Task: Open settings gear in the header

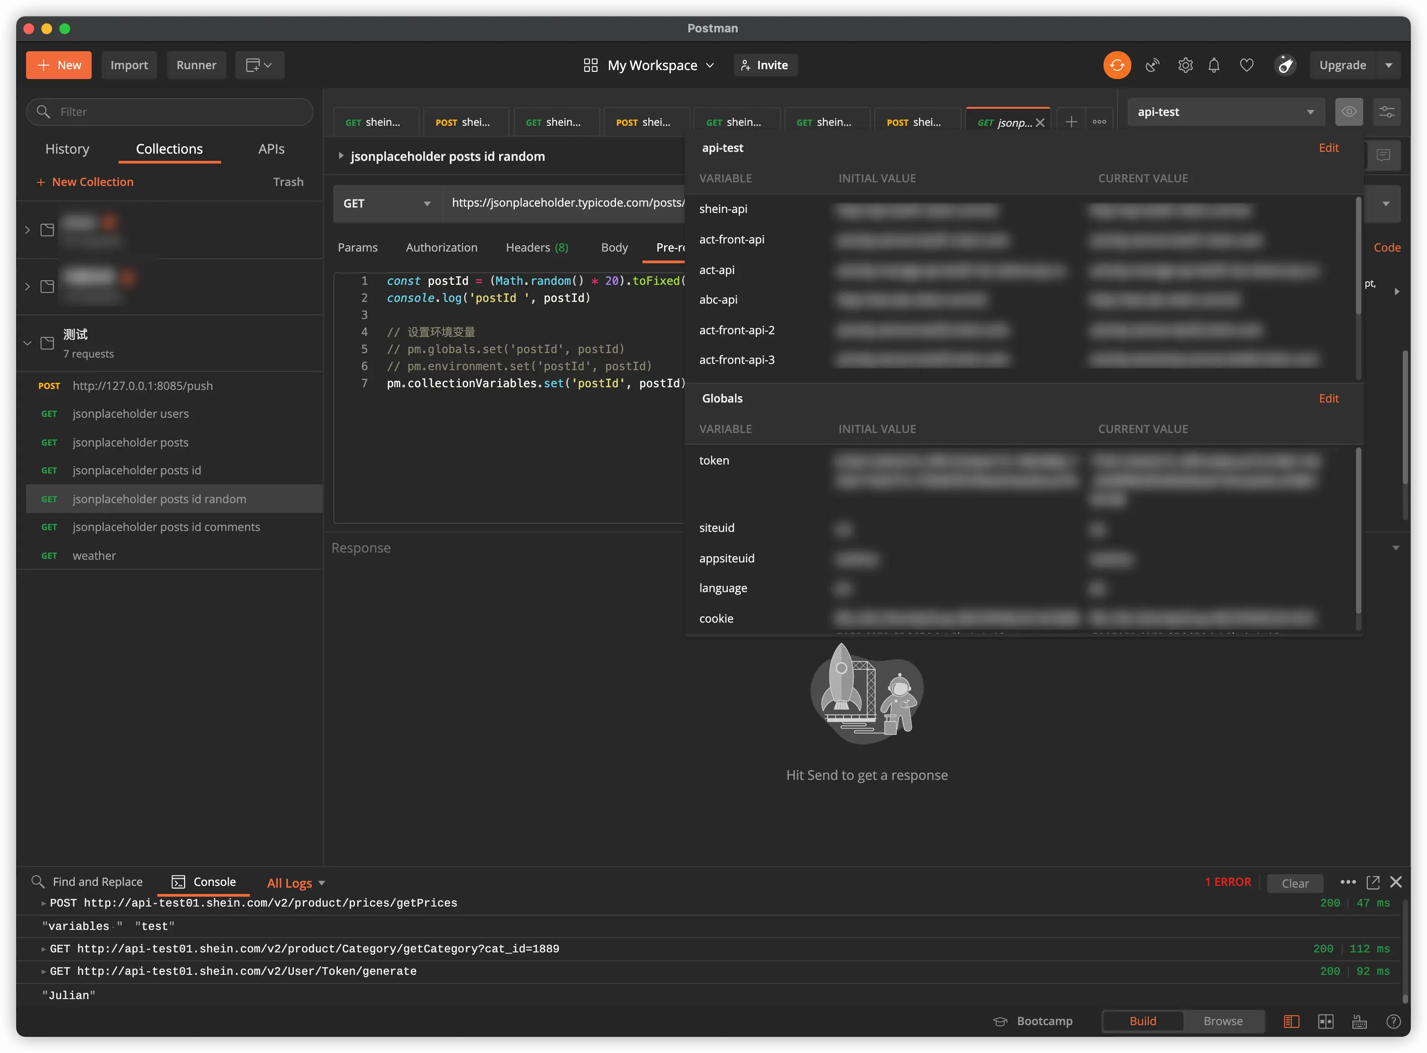Action: (1185, 65)
